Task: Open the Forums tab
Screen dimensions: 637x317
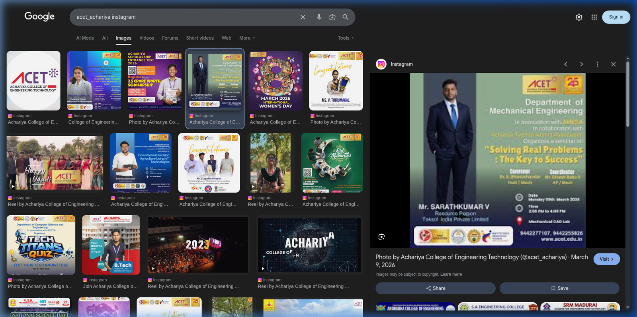Action: [x=170, y=38]
